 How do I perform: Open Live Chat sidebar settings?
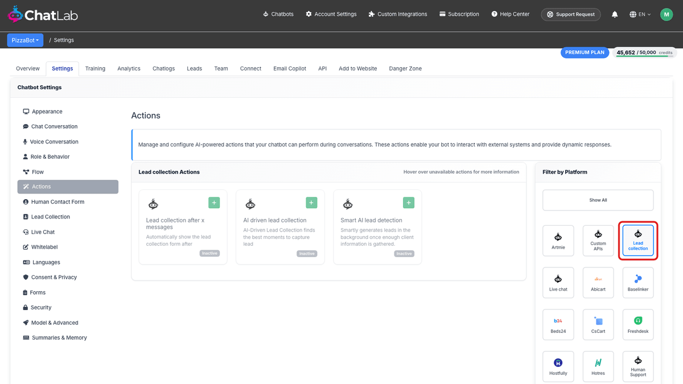coord(68,232)
